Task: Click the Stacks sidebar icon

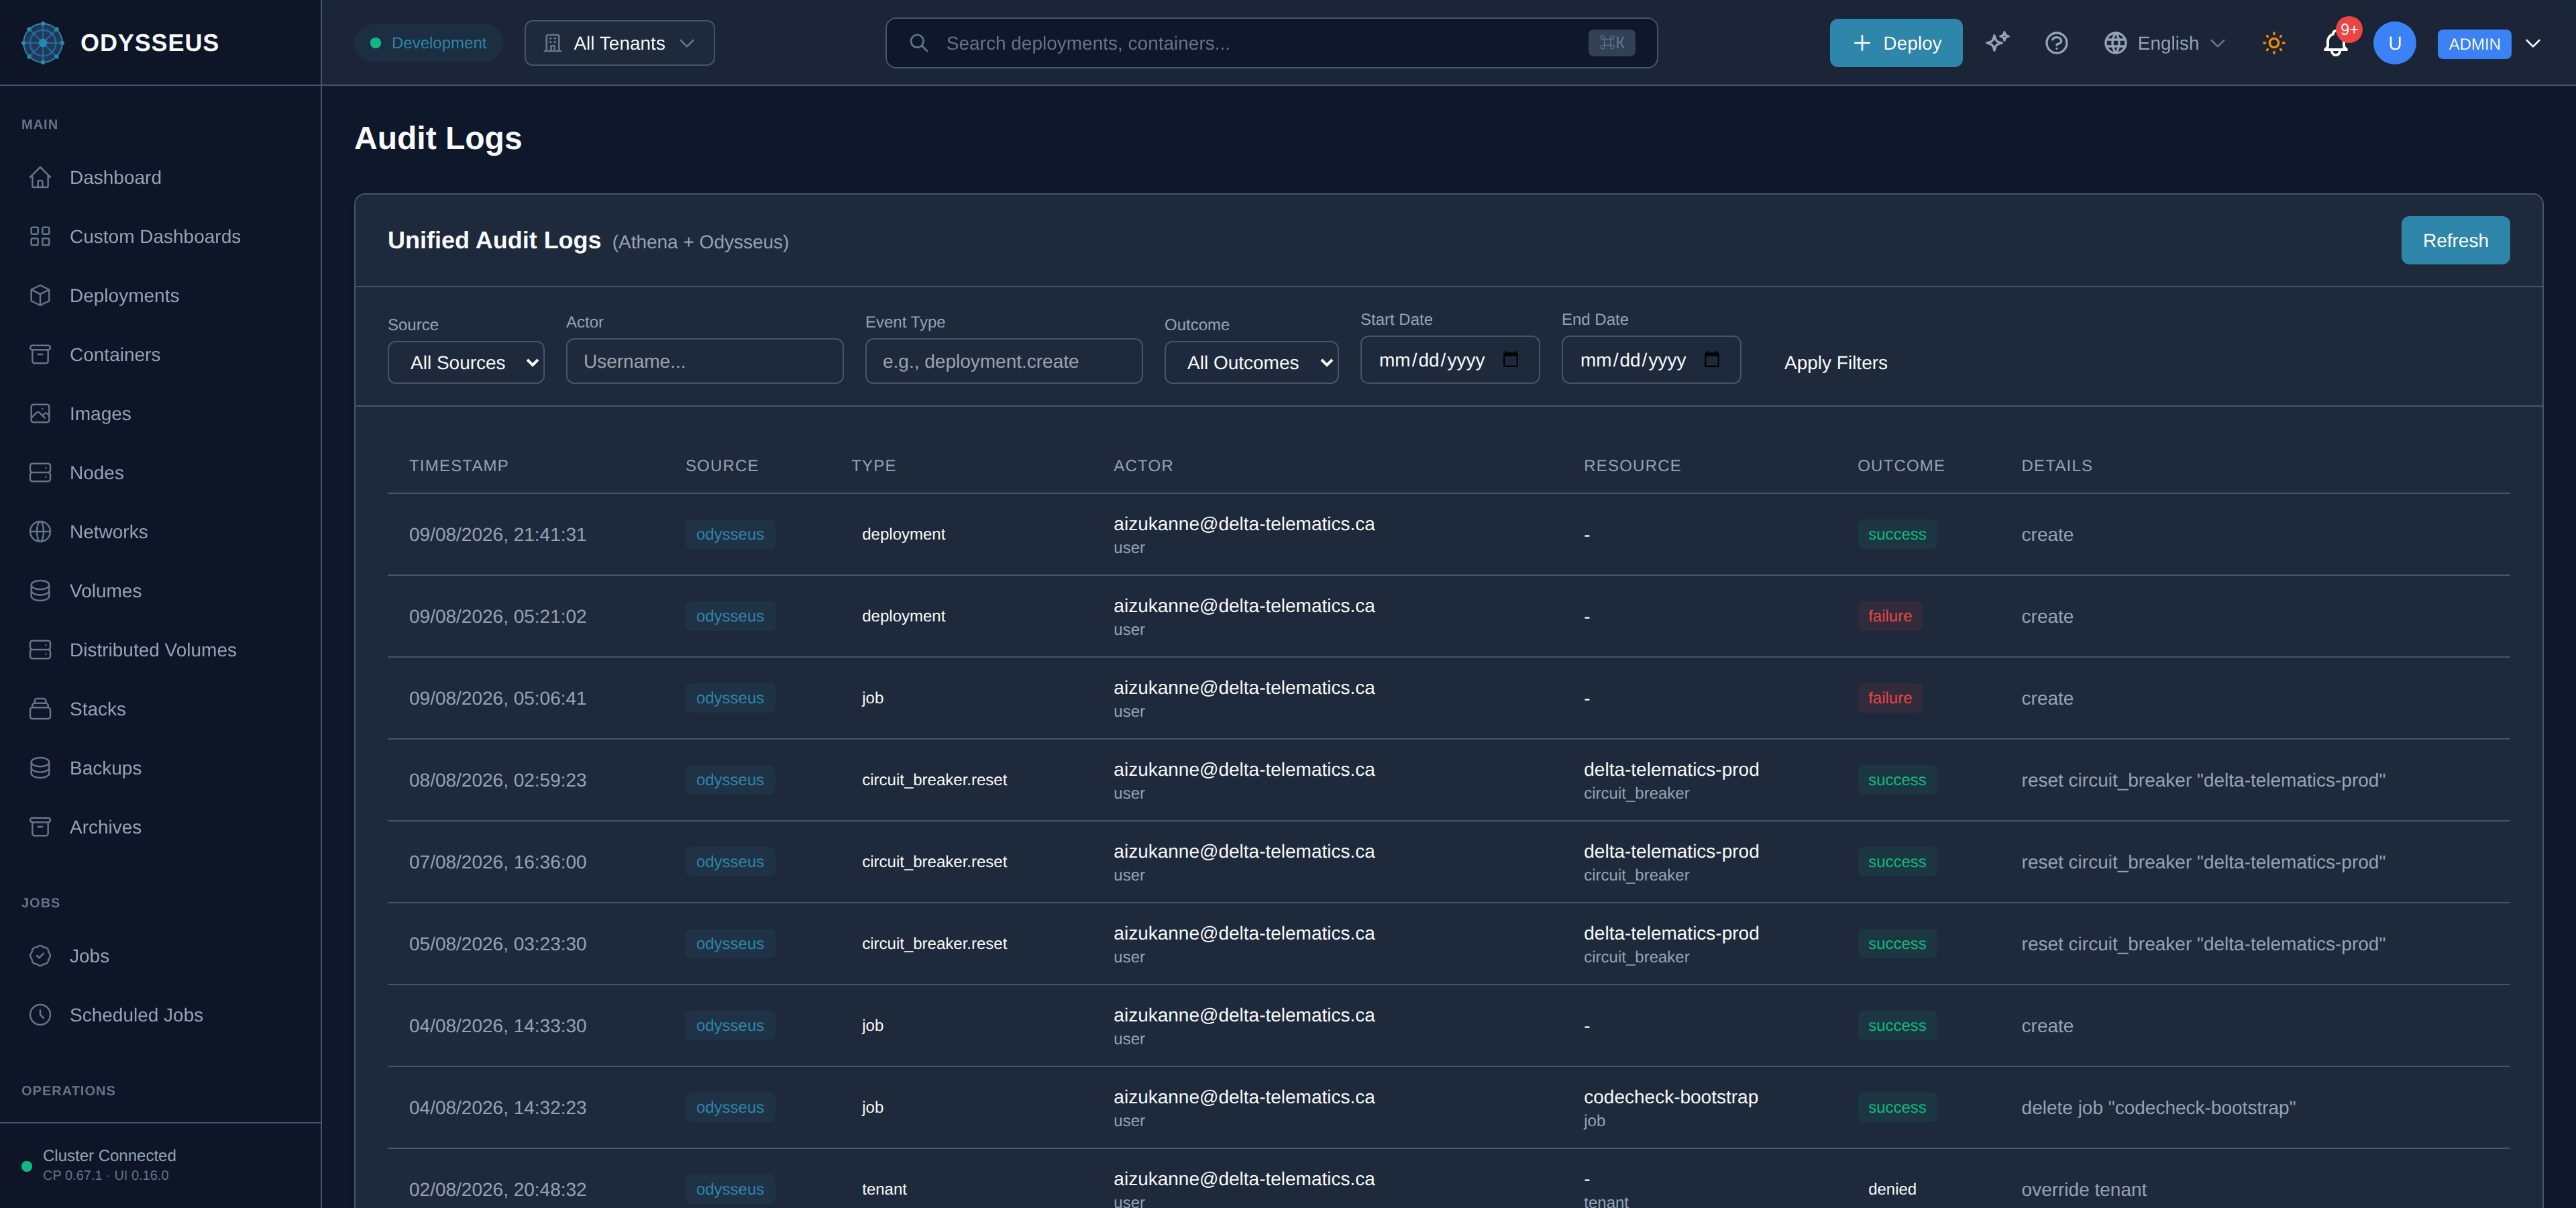Action: tap(40, 708)
